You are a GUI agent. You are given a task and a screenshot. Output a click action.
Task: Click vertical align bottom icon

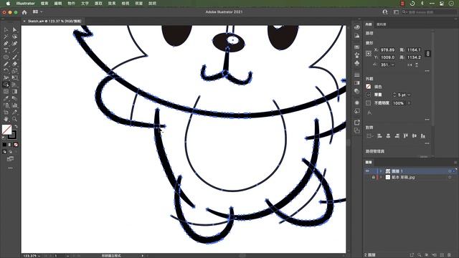click(423, 135)
